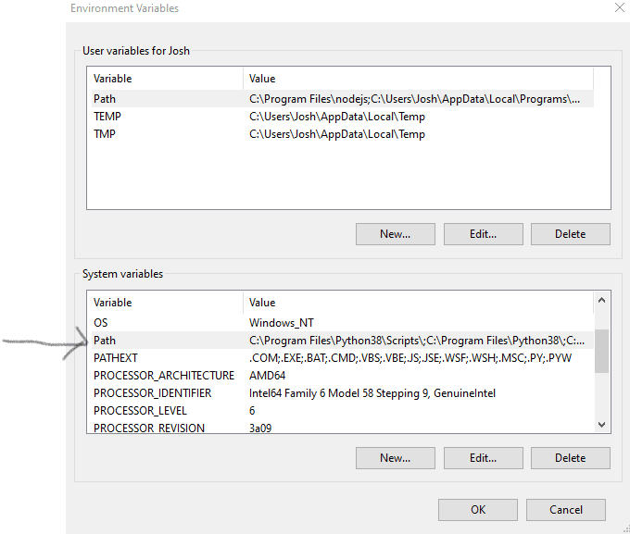Edit the selected user variable

484,234
